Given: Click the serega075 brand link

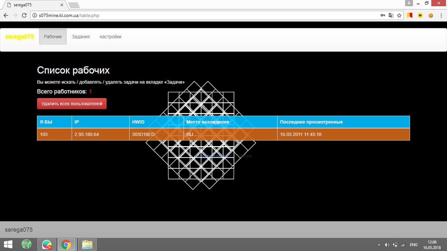Looking at the screenshot, I should pyautogui.click(x=20, y=37).
